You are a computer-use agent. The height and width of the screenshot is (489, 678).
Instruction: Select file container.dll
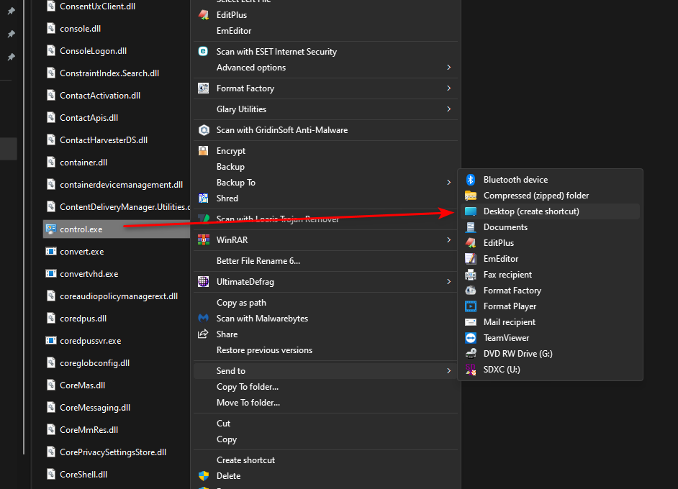(83, 163)
